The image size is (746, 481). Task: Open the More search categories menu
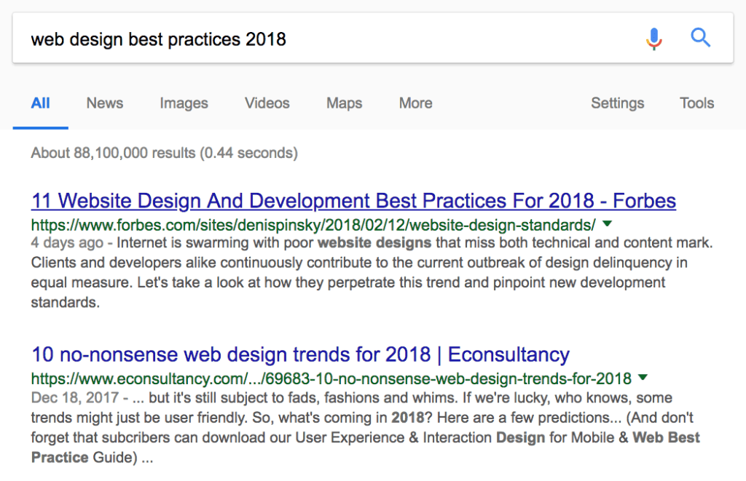[415, 103]
